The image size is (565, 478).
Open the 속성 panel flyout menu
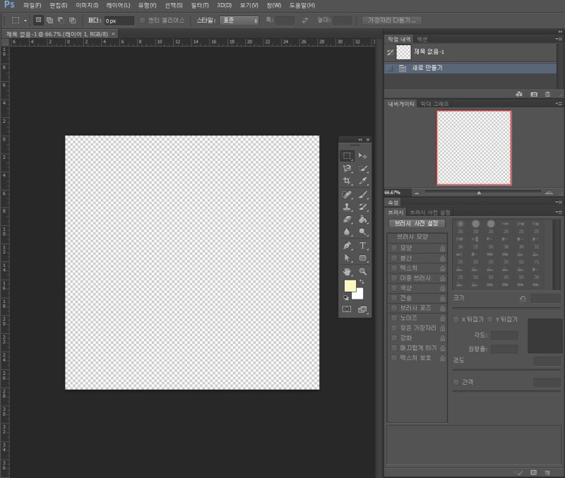[x=559, y=203]
